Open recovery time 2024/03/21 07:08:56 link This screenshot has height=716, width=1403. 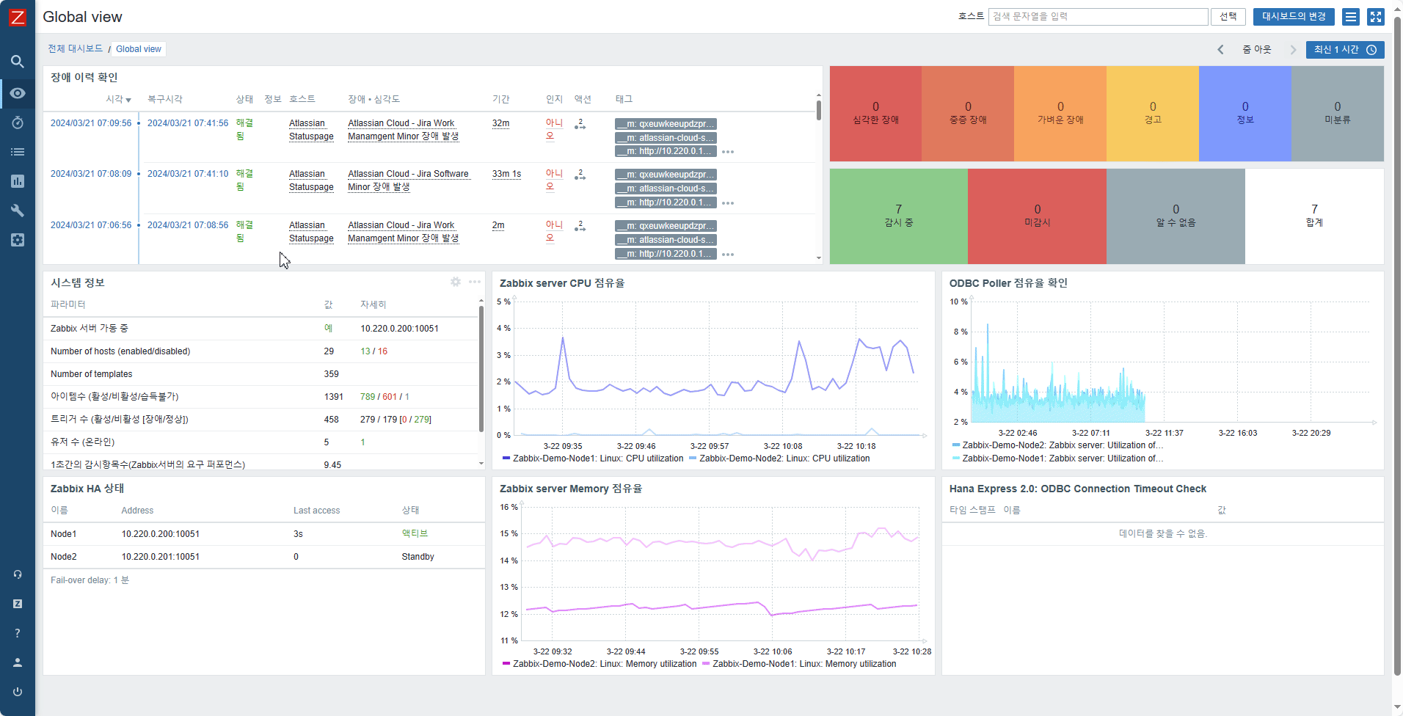coord(188,225)
